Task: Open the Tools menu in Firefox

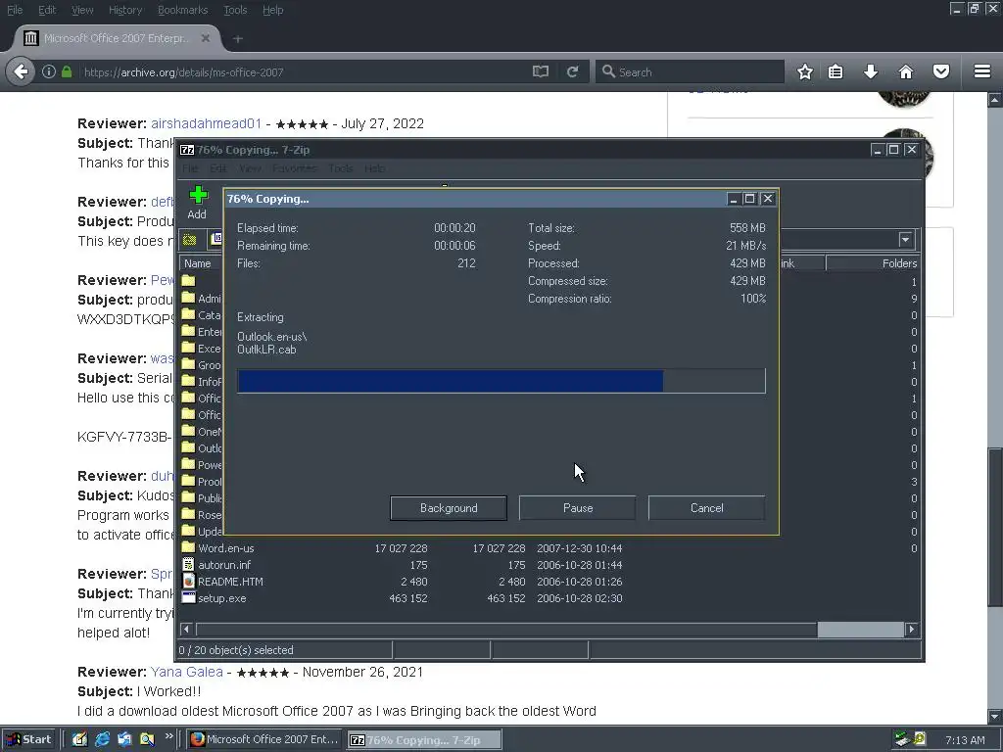Action: [235, 10]
